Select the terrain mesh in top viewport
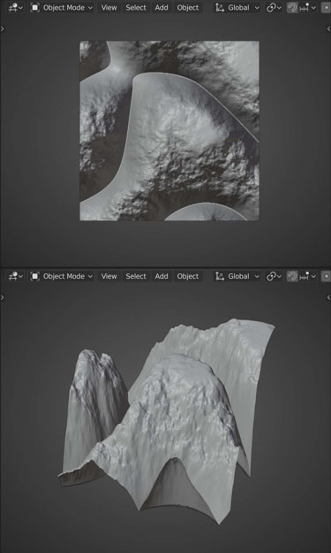Screen dimensions: 331x553 tap(169, 130)
